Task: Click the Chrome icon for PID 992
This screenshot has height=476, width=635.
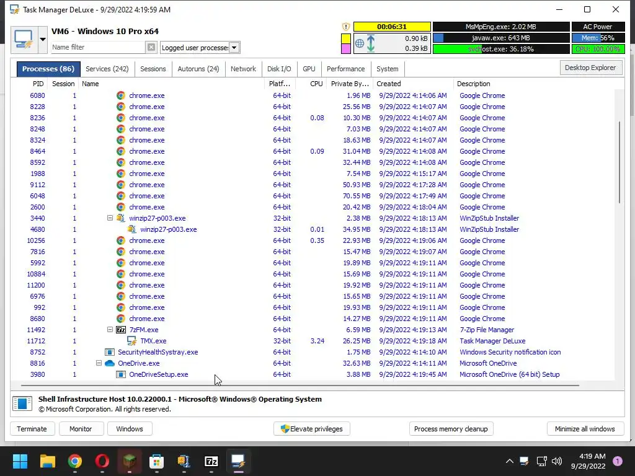Action: [121, 307]
